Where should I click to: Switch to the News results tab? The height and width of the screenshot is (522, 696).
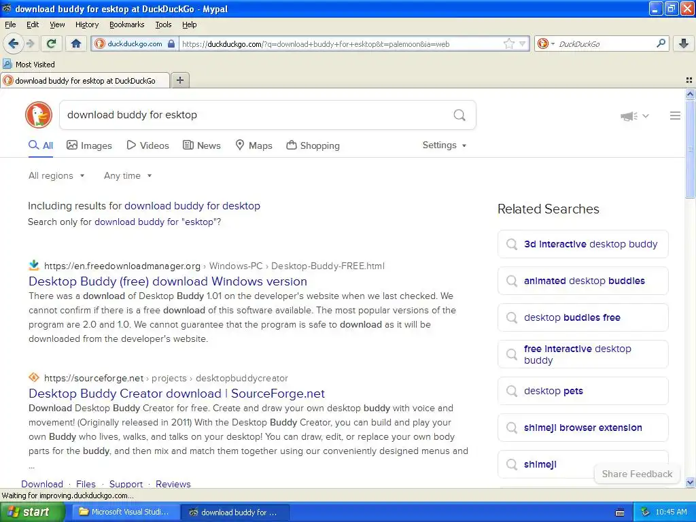pos(201,145)
